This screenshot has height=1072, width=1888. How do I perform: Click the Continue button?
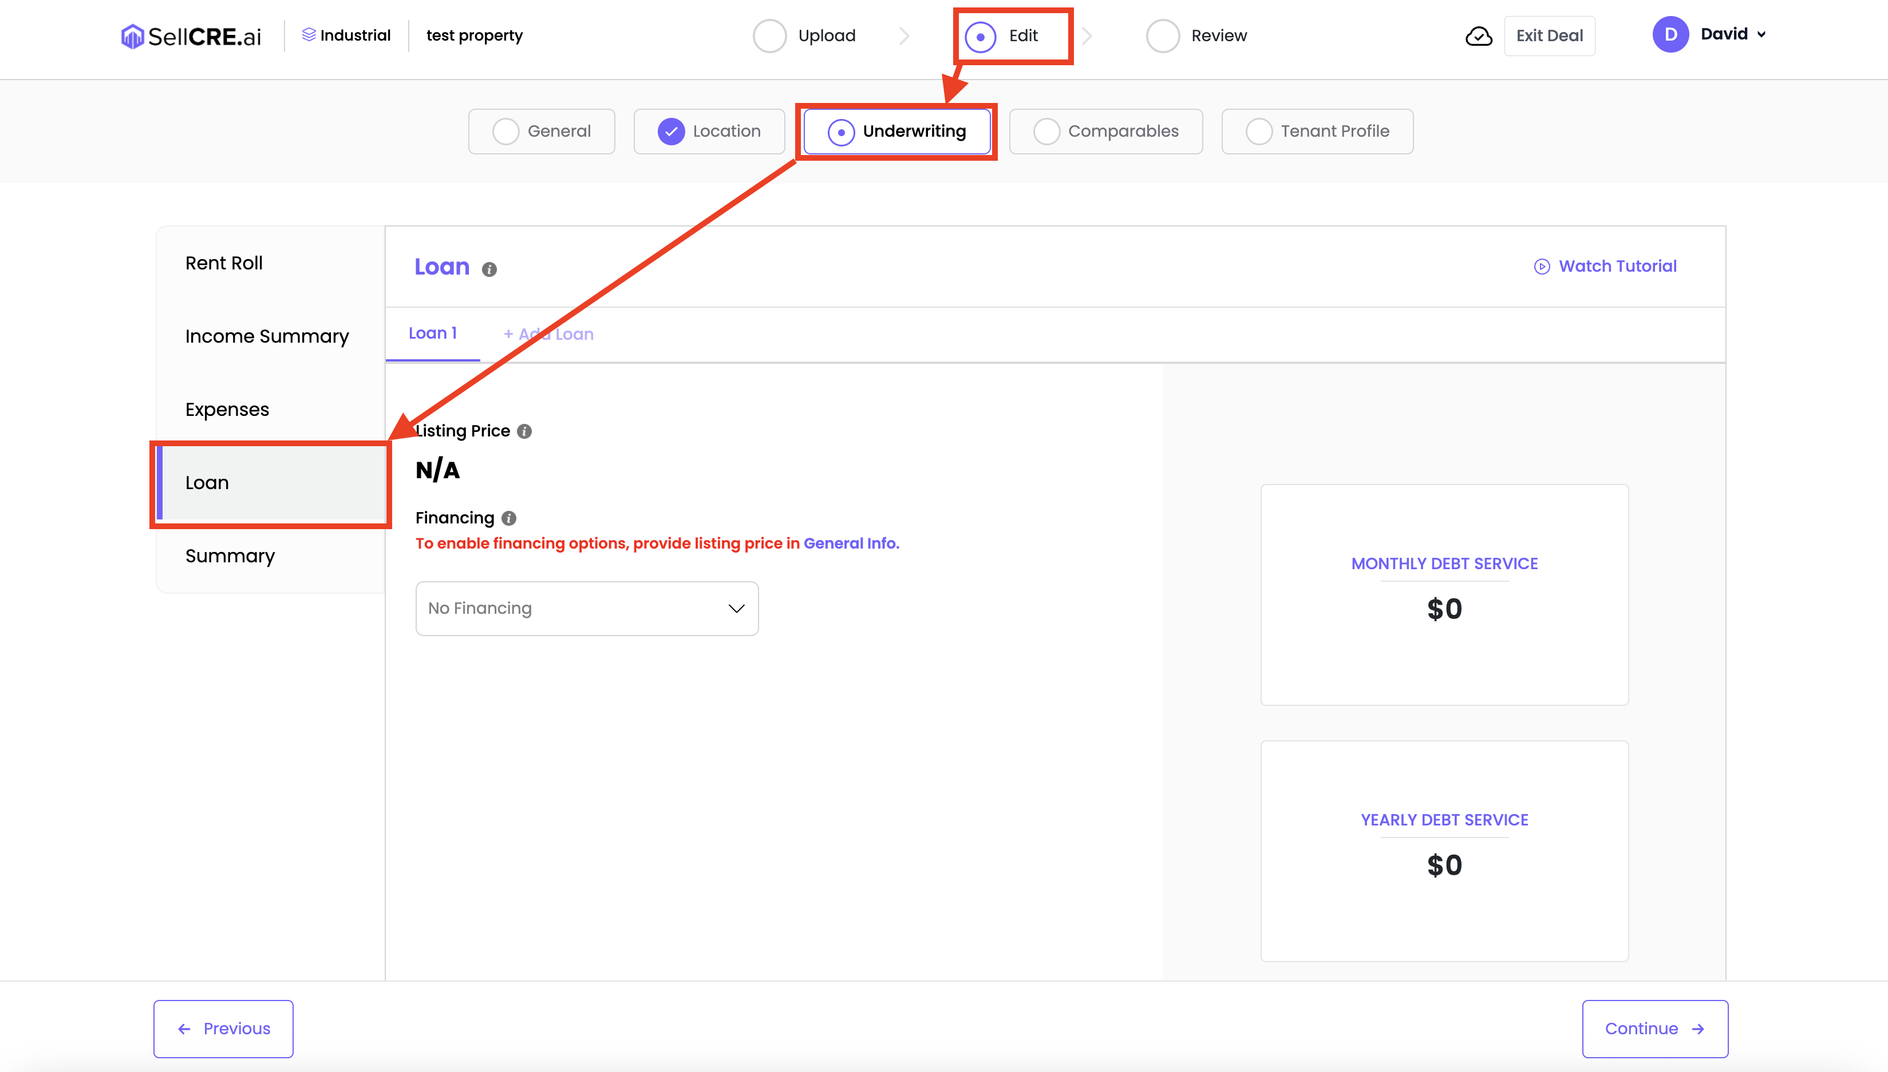tap(1654, 1029)
